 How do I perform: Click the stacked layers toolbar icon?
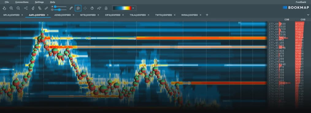(40, 8)
